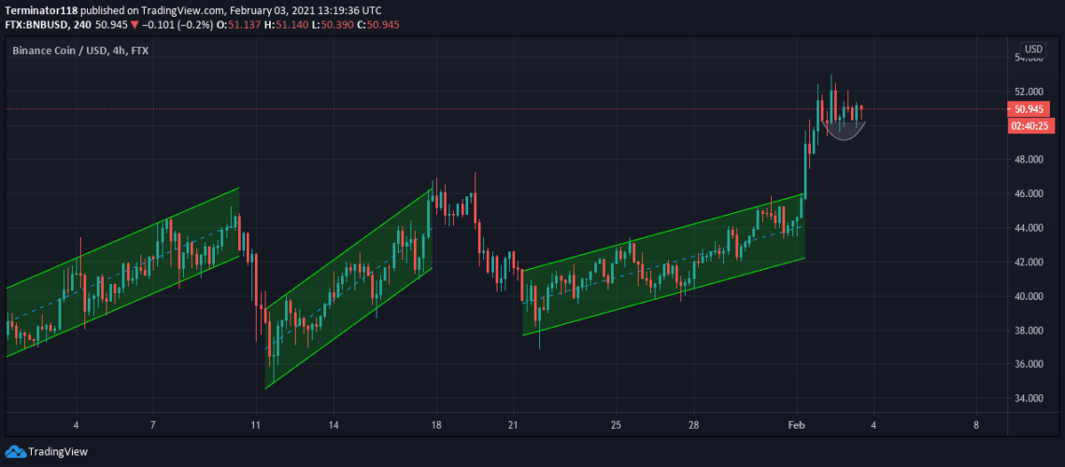Click the 02:40:25 candle countdown timer
Screen dimensions: 1065x467
click(1031, 125)
